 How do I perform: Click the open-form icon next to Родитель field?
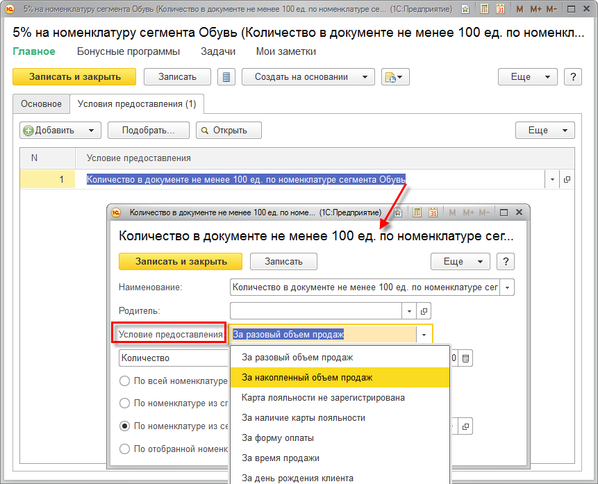click(425, 311)
